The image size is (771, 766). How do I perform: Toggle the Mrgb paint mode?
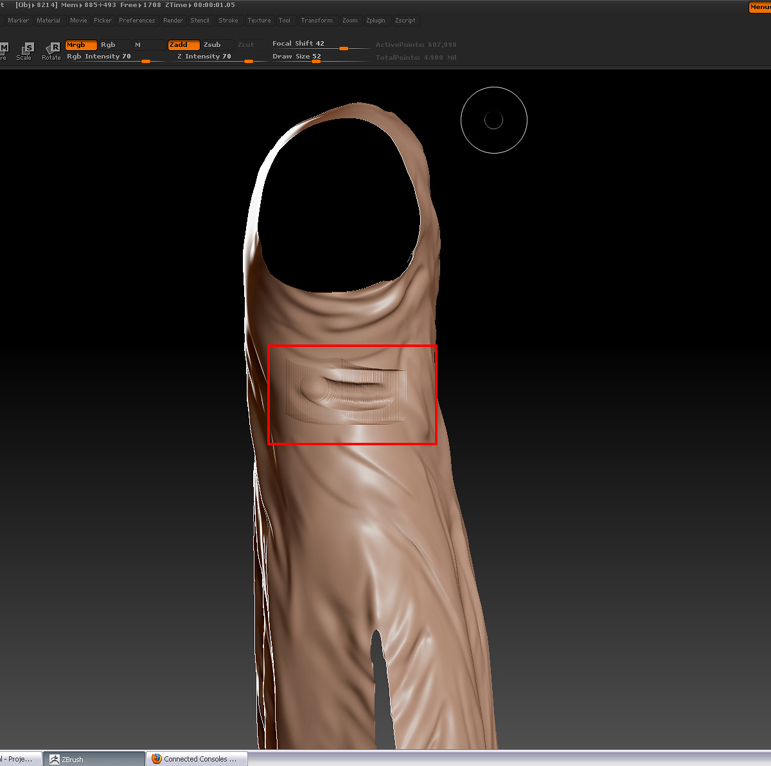[80, 45]
